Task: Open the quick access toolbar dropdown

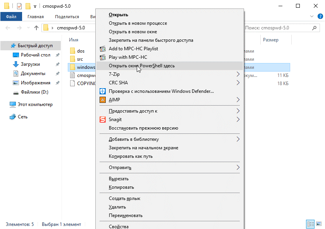Action: [x=35, y=6]
